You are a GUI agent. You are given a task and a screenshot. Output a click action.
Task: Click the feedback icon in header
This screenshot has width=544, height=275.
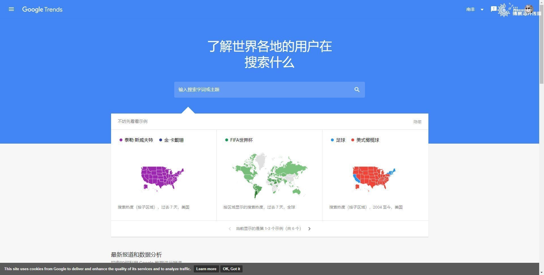coord(494,9)
